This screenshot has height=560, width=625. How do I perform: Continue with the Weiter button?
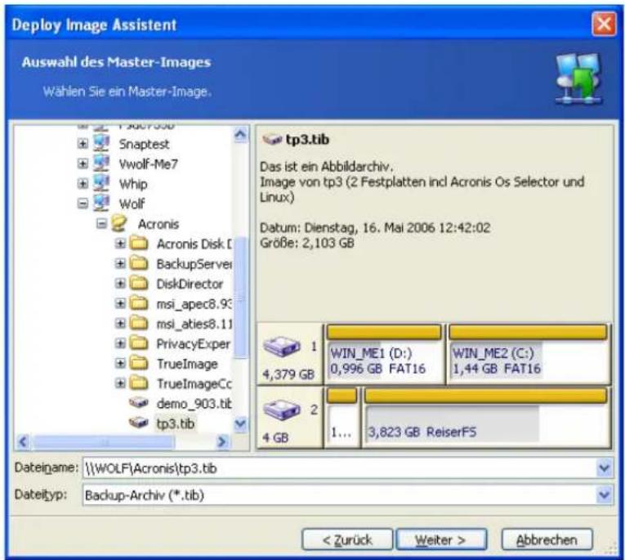pyautogui.click(x=441, y=540)
